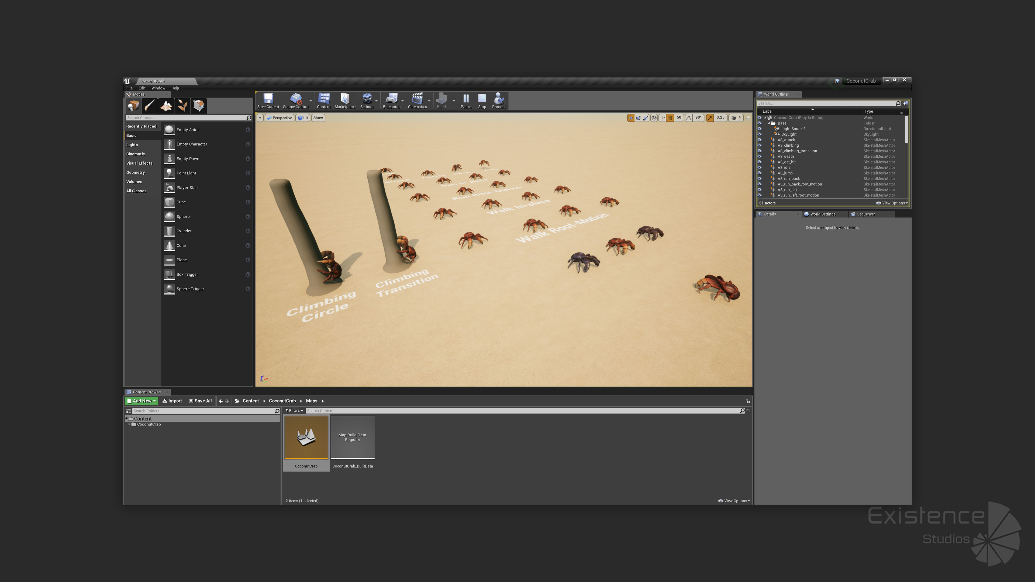Click the Search Classes input field
Viewport: 1035px width, 582px height.
186,118
